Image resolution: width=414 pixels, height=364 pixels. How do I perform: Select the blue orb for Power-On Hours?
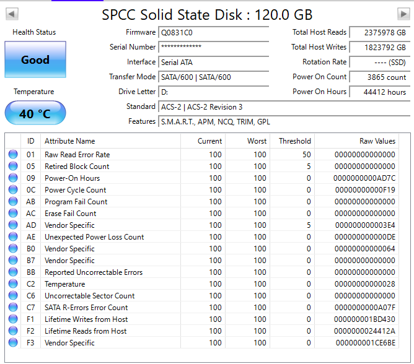[x=13, y=178]
